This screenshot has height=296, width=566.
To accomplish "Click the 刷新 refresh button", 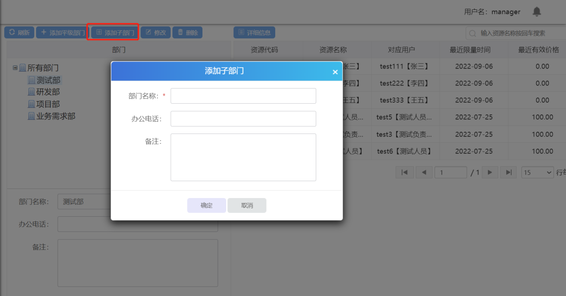I will (x=19, y=32).
